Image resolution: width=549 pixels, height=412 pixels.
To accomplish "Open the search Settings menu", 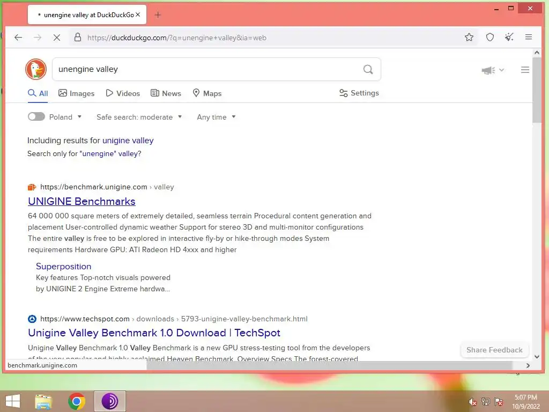I will [359, 93].
